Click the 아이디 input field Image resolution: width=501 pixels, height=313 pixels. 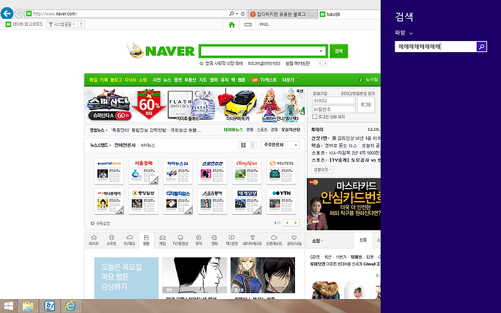tap(333, 101)
